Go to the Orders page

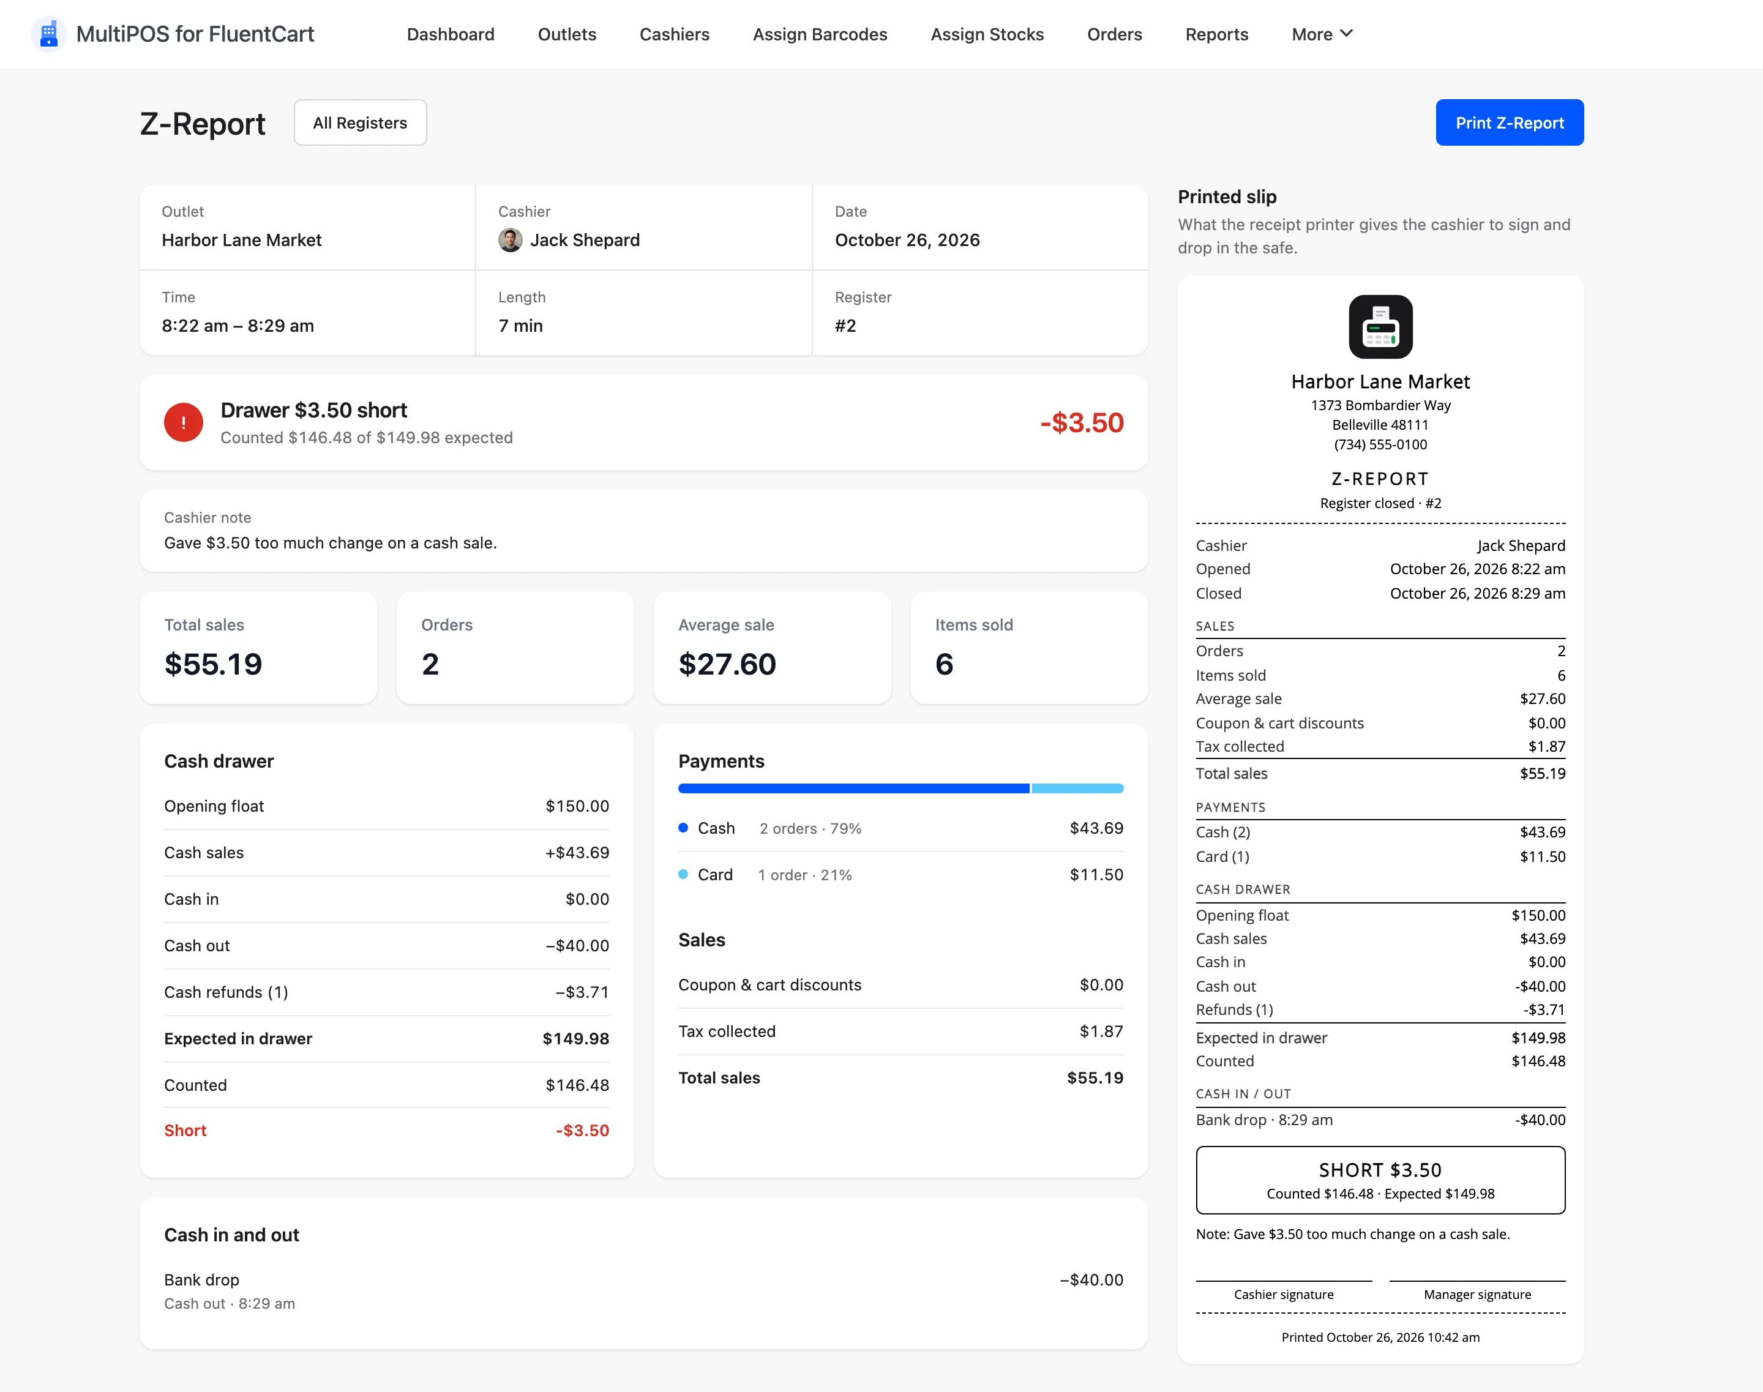point(1114,34)
